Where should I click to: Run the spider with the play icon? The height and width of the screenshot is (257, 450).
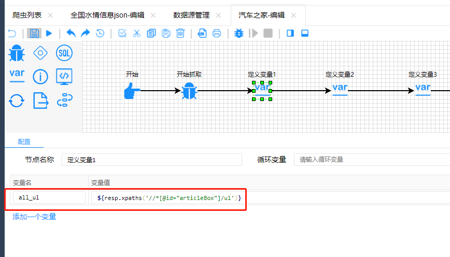49,33
